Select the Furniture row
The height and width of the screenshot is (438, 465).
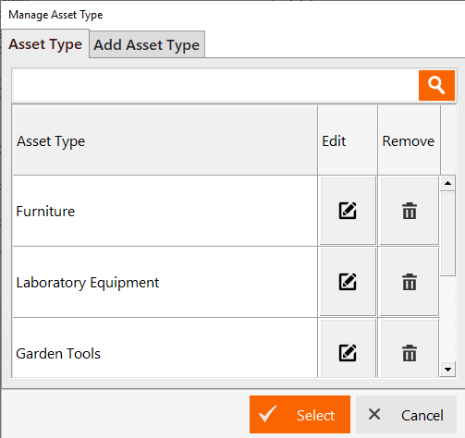(165, 211)
